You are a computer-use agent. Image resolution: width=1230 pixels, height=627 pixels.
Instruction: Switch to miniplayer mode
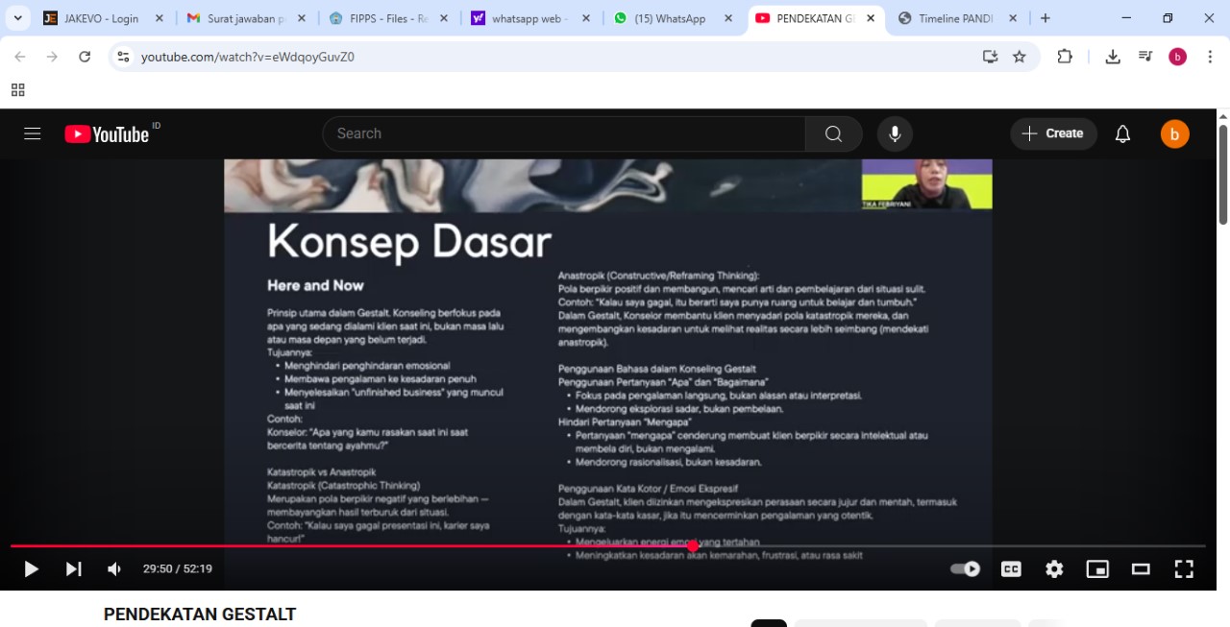pyautogui.click(x=1097, y=569)
